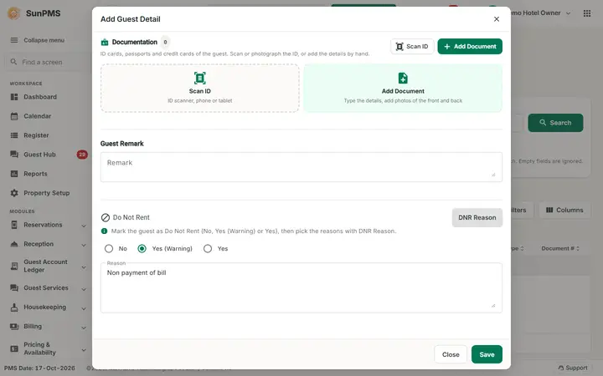Click the Dashboard sidebar icon
Screen dimensions: 603x376
click(x=14, y=97)
